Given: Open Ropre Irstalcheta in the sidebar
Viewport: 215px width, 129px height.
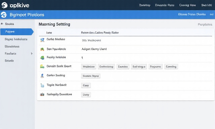Looking at the screenshot, I should [x=16, y=39].
